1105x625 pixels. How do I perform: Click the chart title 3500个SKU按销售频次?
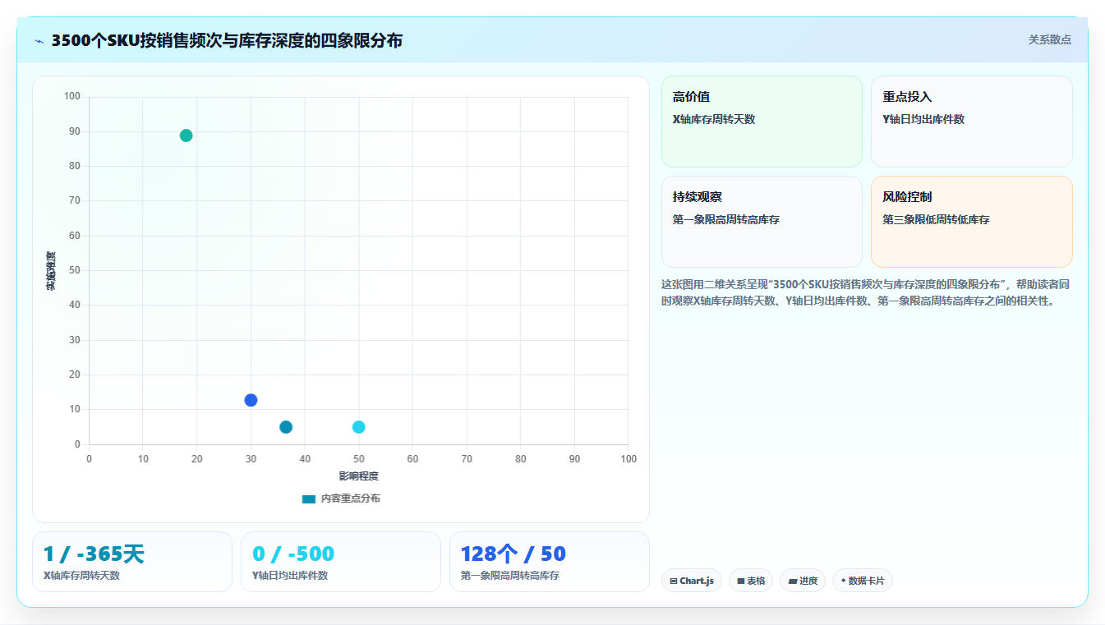tap(227, 40)
